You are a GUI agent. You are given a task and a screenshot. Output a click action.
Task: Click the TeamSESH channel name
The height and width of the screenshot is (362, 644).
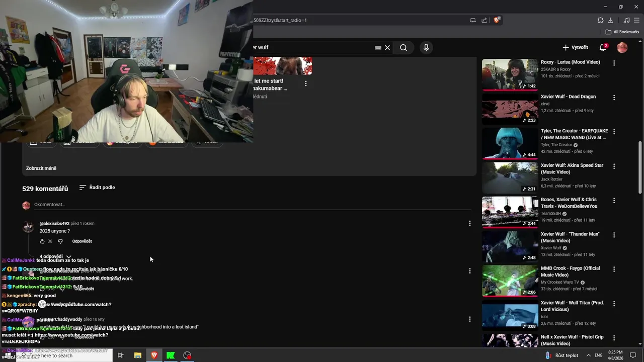[551, 213]
